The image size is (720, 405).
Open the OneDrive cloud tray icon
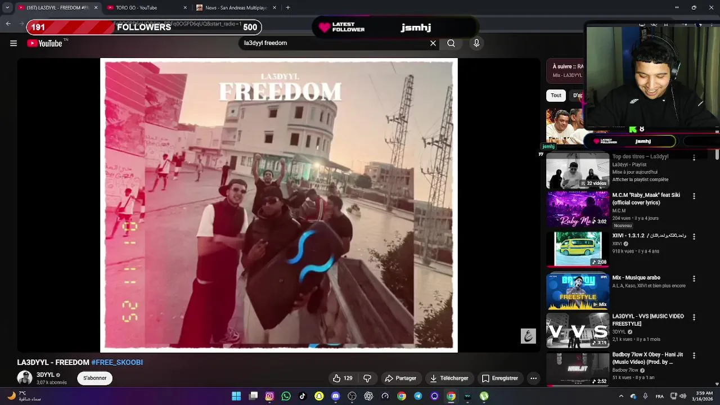click(x=633, y=396)
